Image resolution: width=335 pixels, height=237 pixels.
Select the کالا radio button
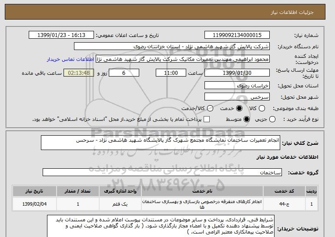coord(262,108)
